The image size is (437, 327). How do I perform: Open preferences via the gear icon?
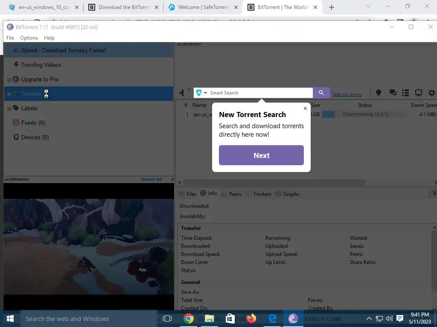pos(431,93)
